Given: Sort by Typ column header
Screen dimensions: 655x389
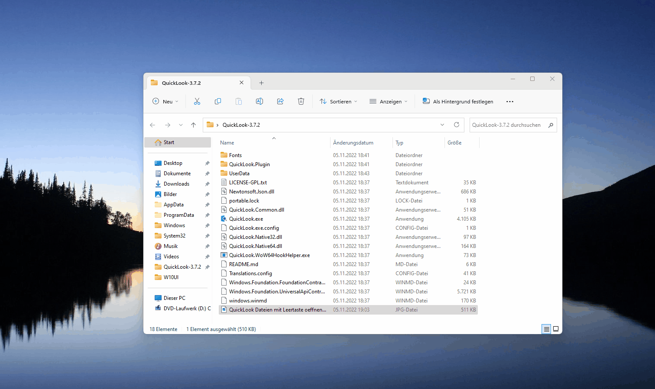Looking at the screenshot, I should click(x=399, y=143).
